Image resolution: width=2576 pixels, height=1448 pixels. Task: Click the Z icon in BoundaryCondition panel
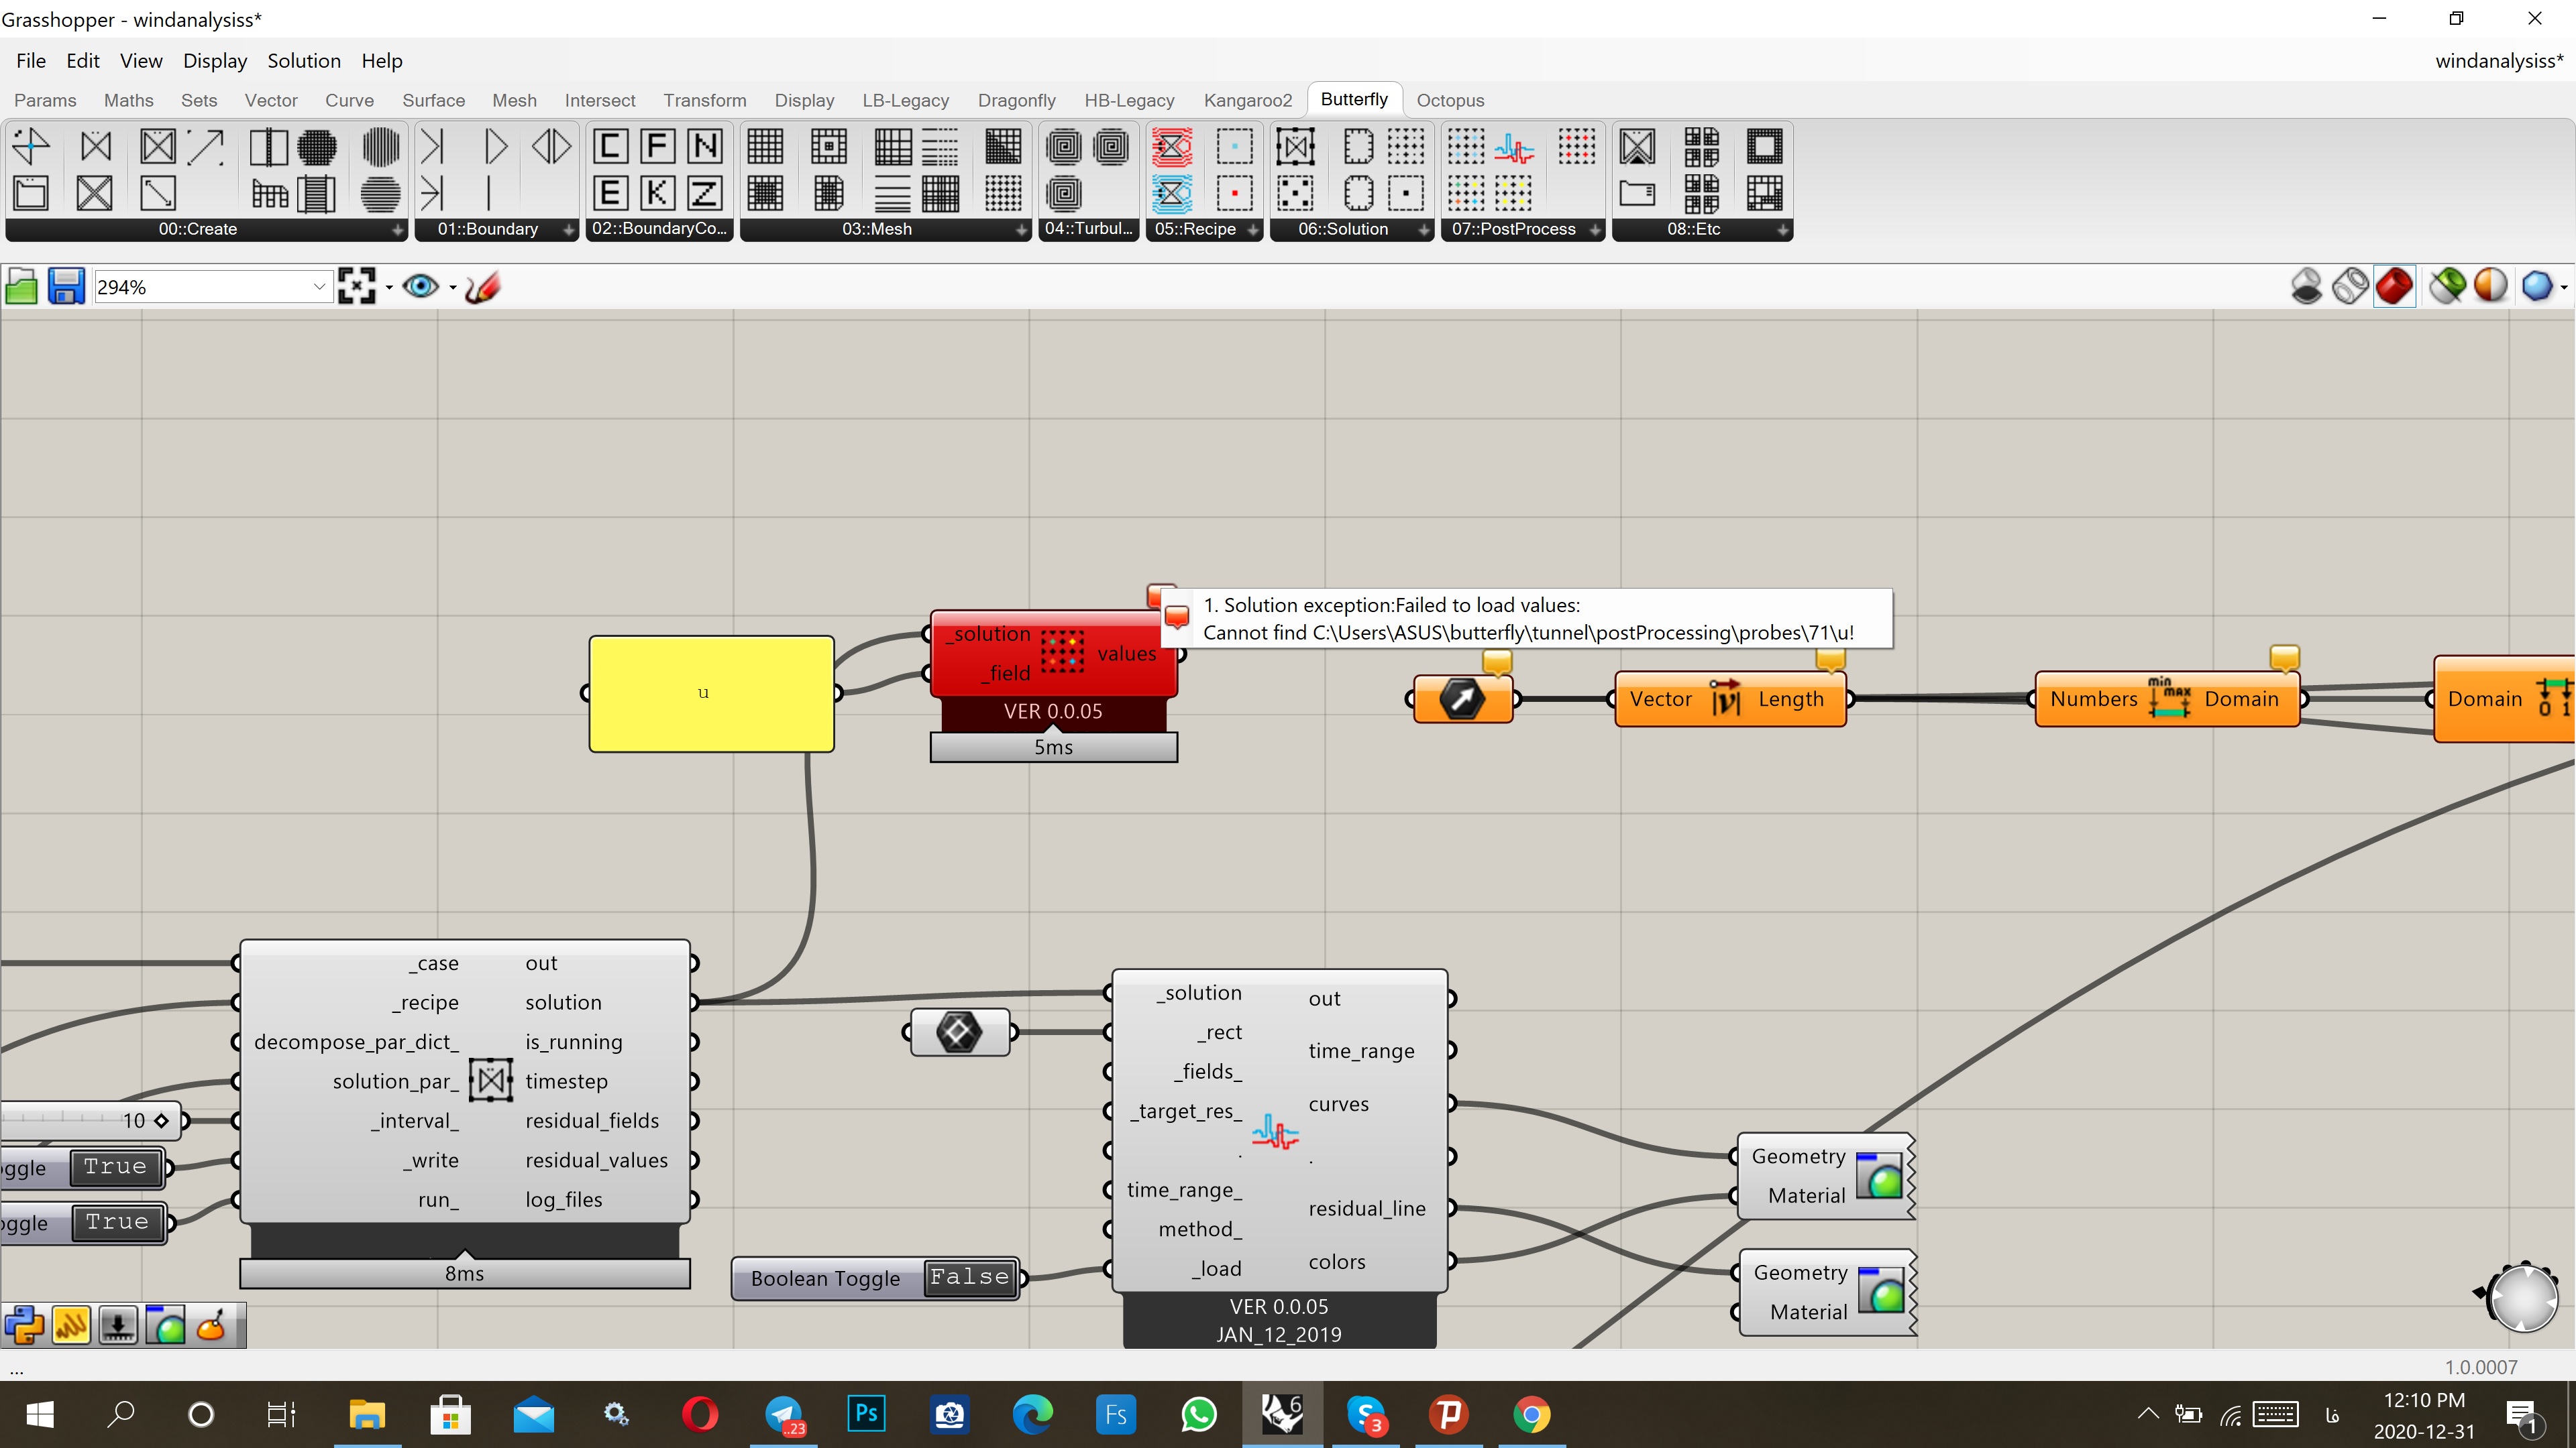705,193
